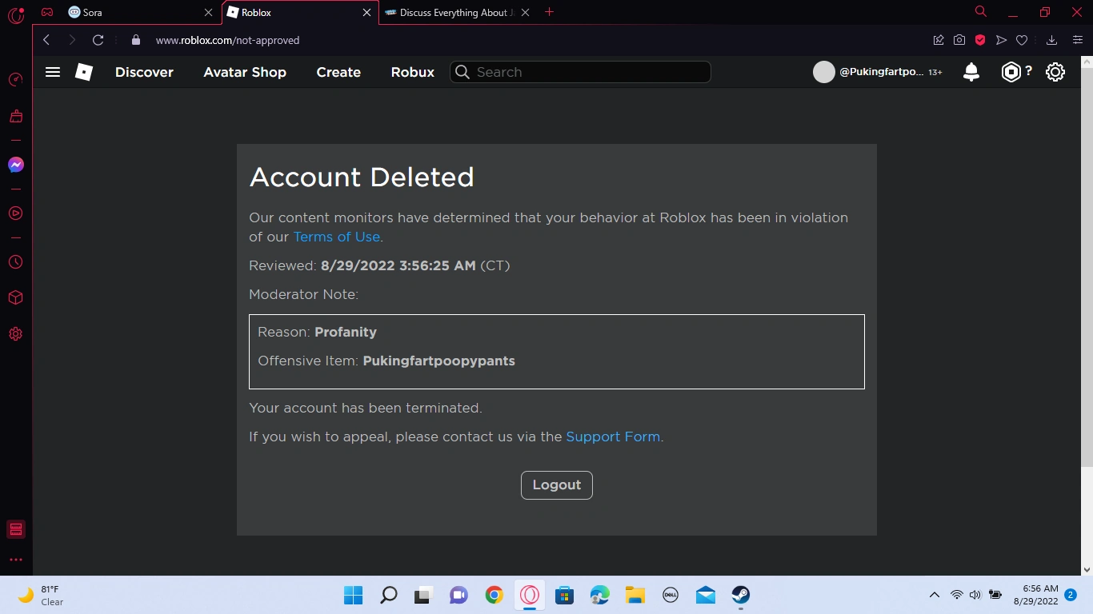
Task: Expand the sidebar options with the ellipsis
Action: click(15, 559)
